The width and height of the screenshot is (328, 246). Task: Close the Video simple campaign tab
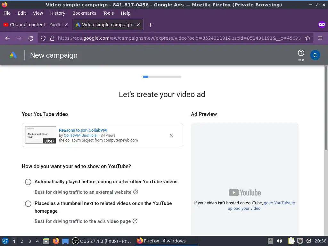138,25
